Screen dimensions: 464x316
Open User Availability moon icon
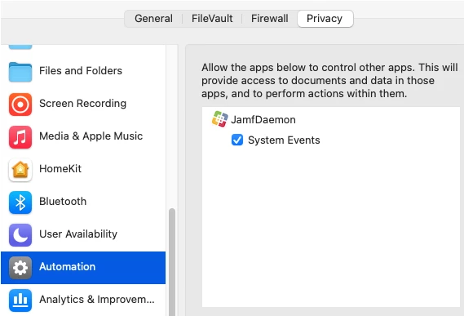[20, 235]
